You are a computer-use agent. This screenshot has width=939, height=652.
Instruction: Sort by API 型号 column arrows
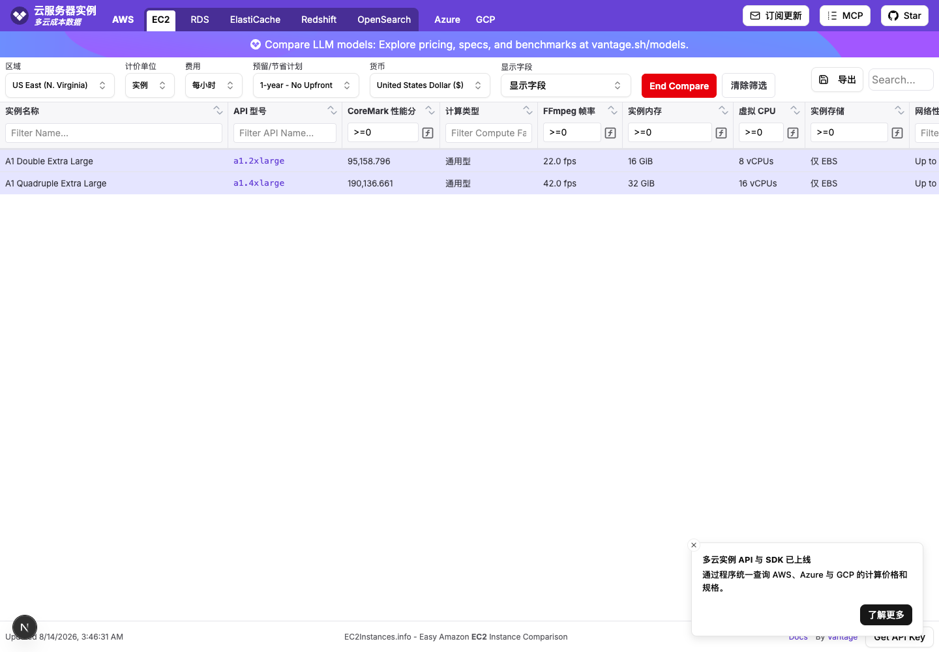pyautogui.click(x=333, y=111)
